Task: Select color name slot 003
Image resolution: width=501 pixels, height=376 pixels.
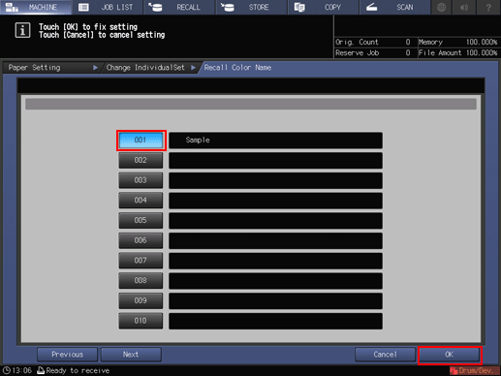Action: (141, 180)
